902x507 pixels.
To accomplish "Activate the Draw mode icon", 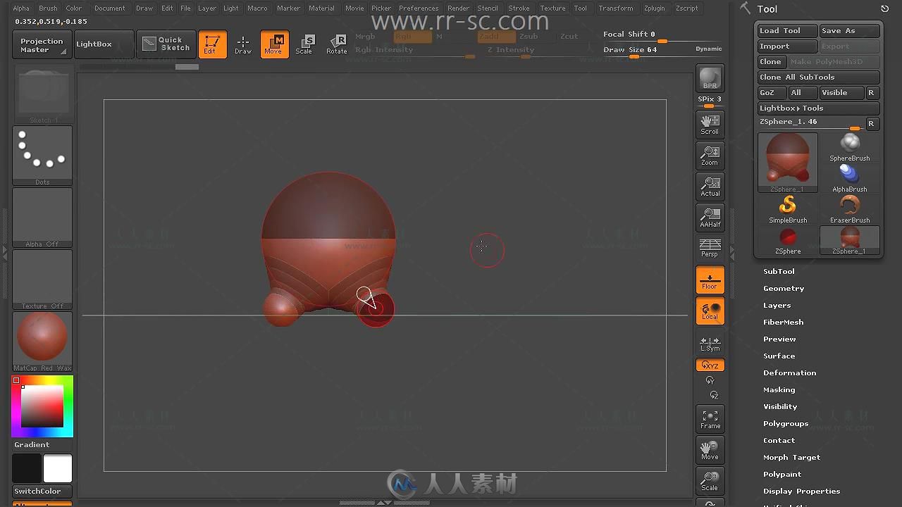I will click(243, 44).
